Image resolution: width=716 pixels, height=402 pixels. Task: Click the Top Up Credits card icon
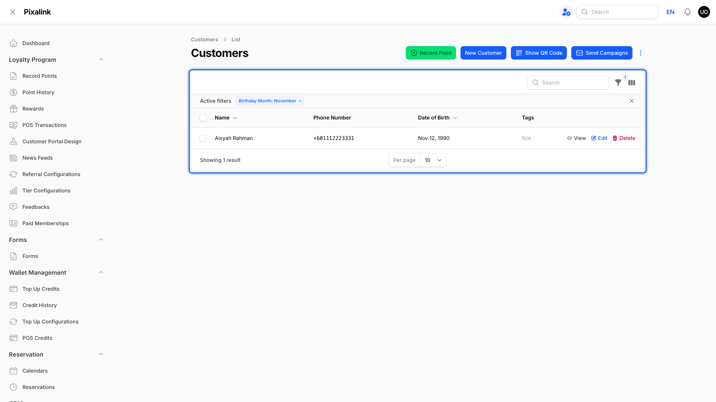[13, 289]
